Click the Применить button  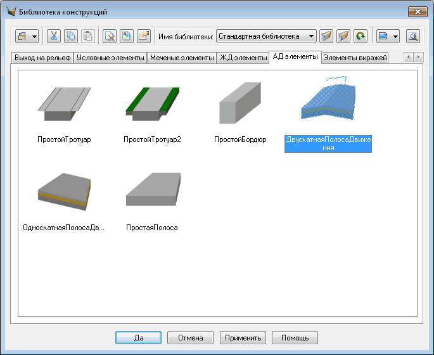click(x=243, y=338)
